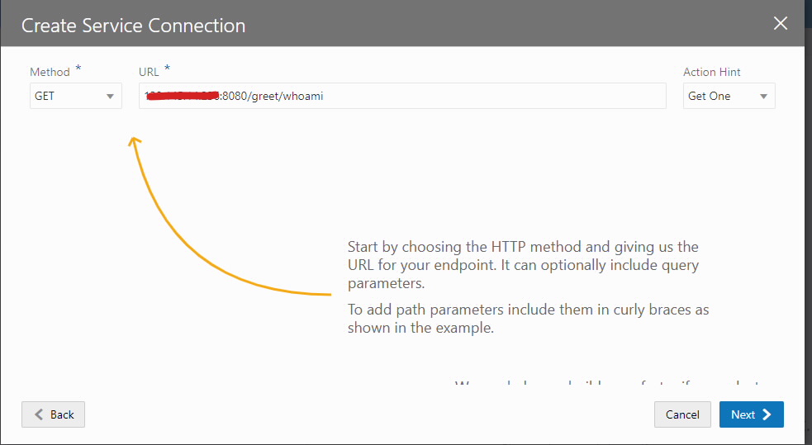The height and width of the screenshot is (445, 812).
Task: Click the left chevron icon on Back
Action: pyautogui.click(x=37, y=414)
